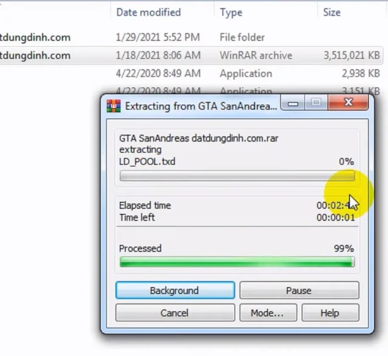Click the LD_POOL.txd filename text
The image size is (388, 356).
147,162
